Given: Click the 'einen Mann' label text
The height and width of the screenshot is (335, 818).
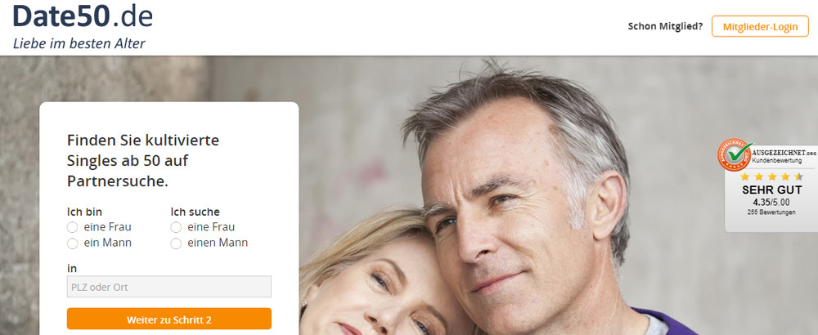Looking at the screenshot, I should [218, 243].
